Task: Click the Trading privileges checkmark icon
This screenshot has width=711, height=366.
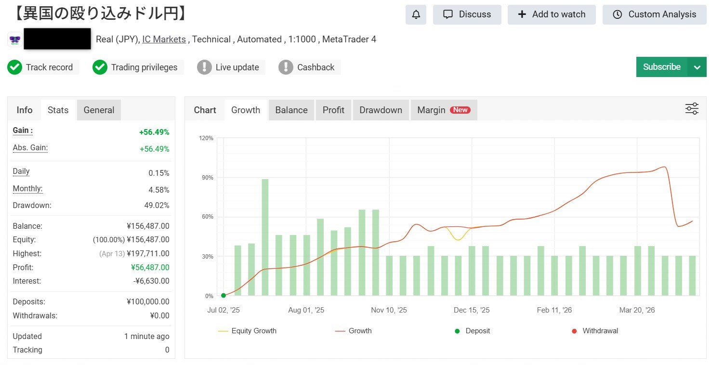Action: pyautogui.click(x=100, y=67)
